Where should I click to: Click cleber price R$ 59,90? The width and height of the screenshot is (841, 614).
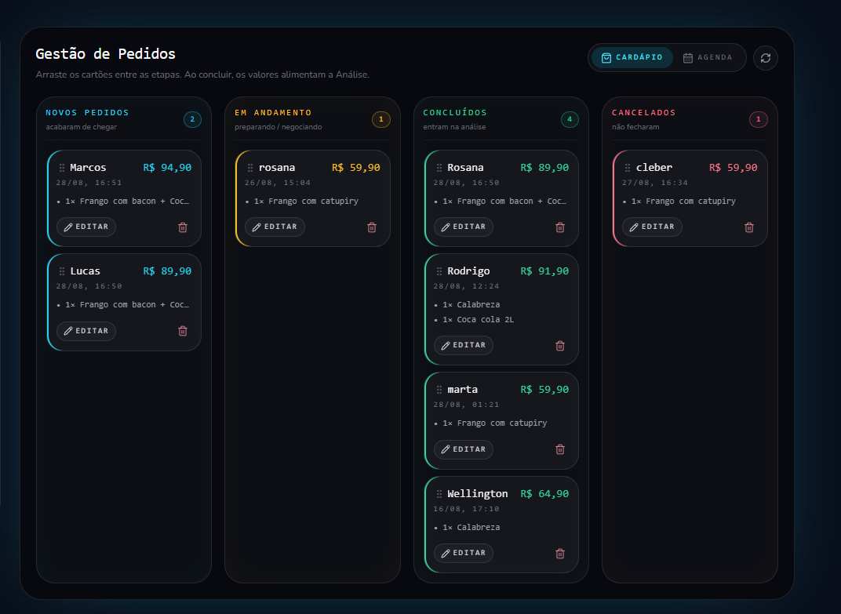point(734,168)
